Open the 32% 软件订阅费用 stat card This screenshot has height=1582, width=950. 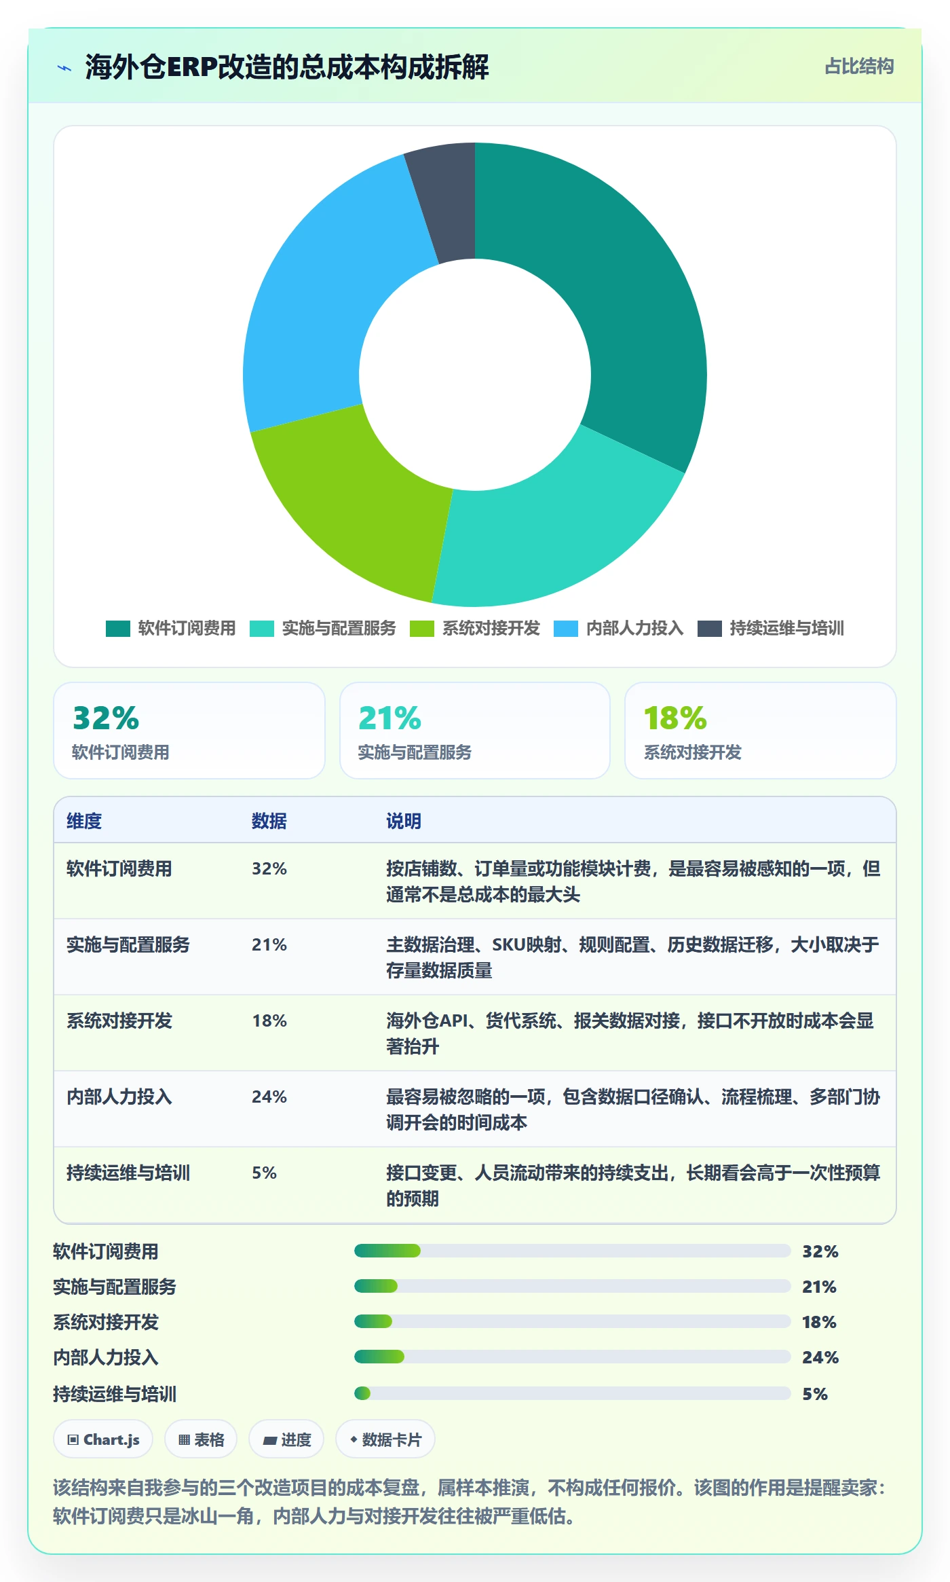pos(189,731)
